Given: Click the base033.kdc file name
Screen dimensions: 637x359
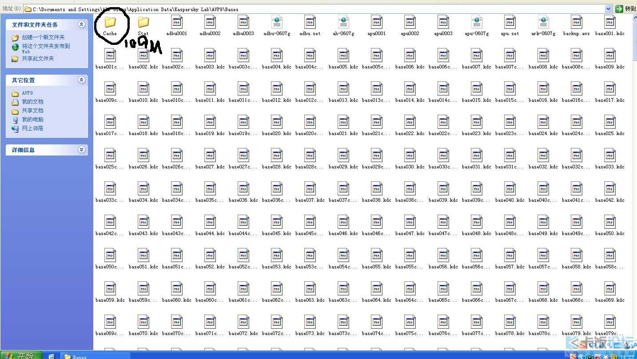Looking at the screenshot, I should coord(610,167).
